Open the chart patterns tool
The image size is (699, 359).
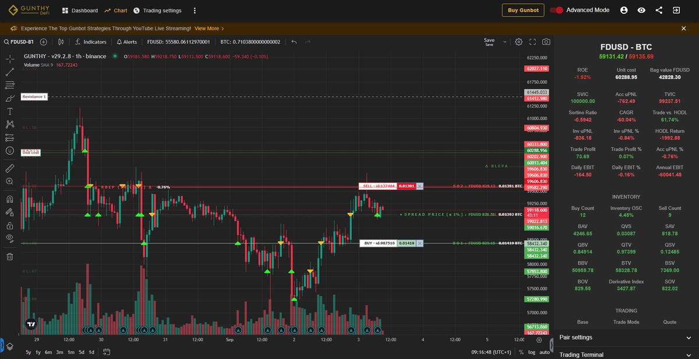[x=10, y=124]
